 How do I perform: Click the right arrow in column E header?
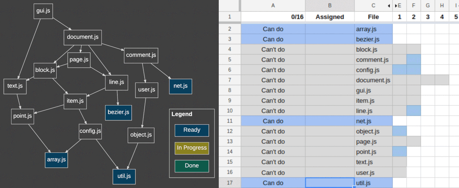click(x=395, y=6)
